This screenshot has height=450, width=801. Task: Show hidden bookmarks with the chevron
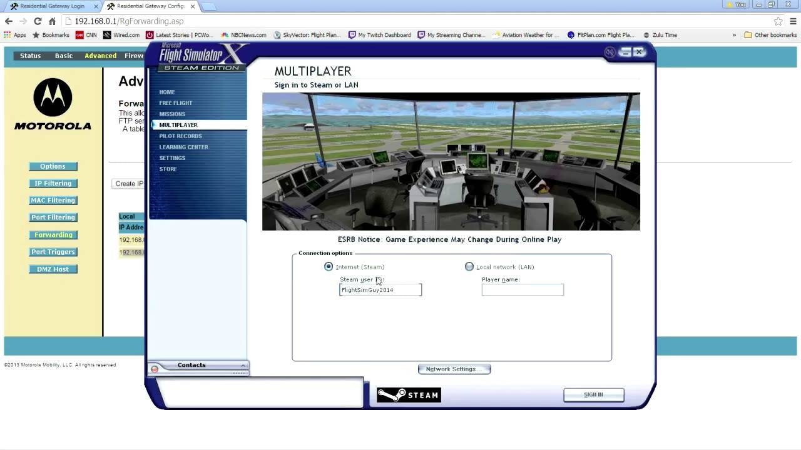(x=734, y=35)
